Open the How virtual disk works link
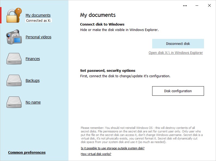Viewport: 216px width, 161px height. coord(96,154)
